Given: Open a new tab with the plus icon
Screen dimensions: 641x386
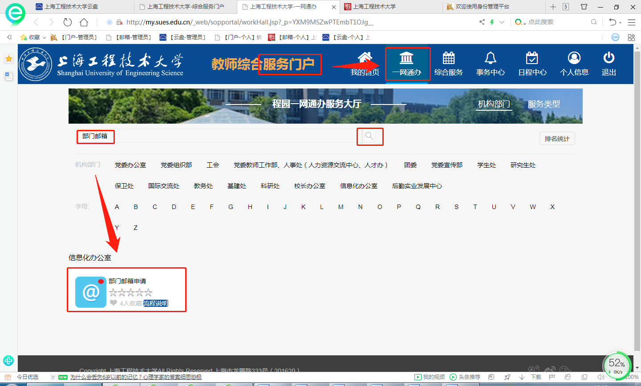Looking at the screenshot, I should 553,7.
